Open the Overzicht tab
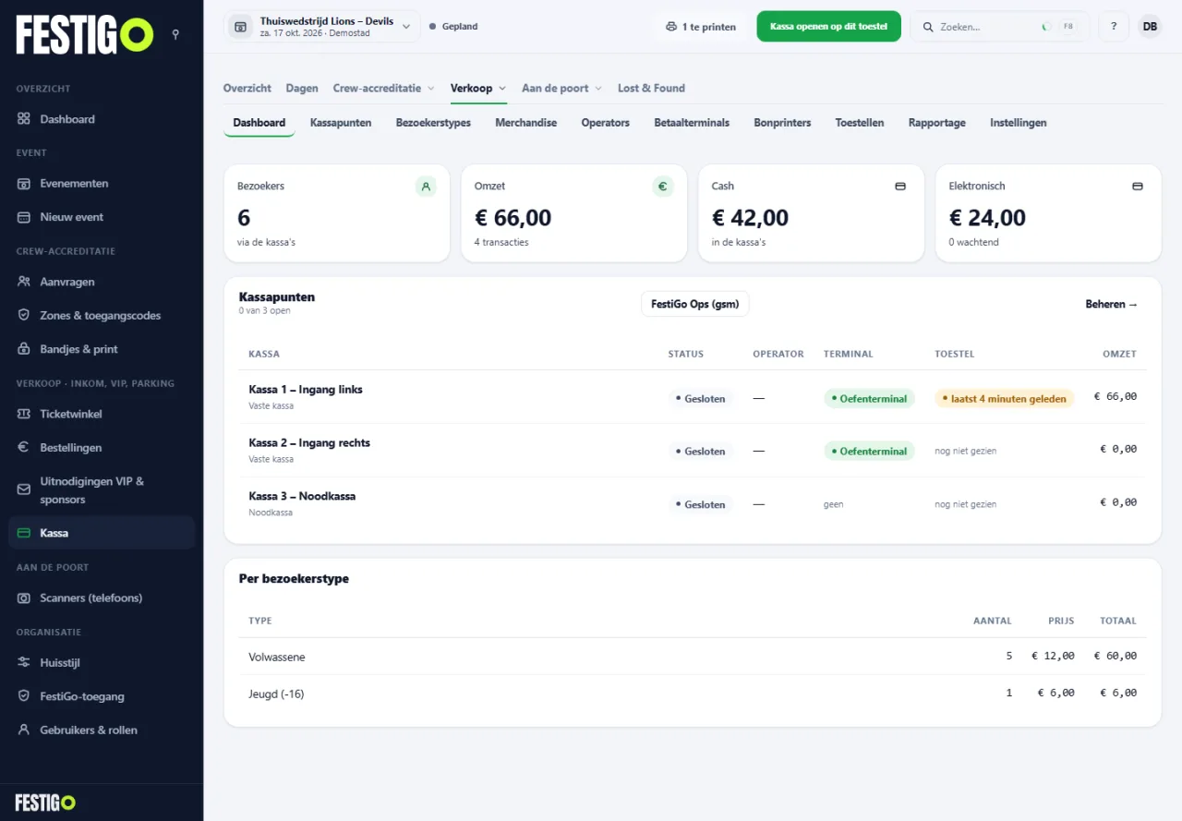The height and width of the screenshot is (821, 1182). pos(247,89)
